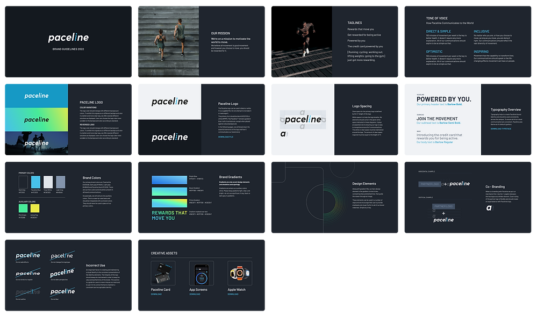
Task: Click the paceline logo with clear-space guides
Action: pyautogui.click(x=303, y=119)
